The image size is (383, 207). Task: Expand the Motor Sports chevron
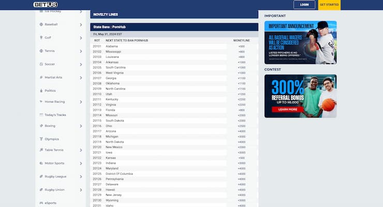81,164
